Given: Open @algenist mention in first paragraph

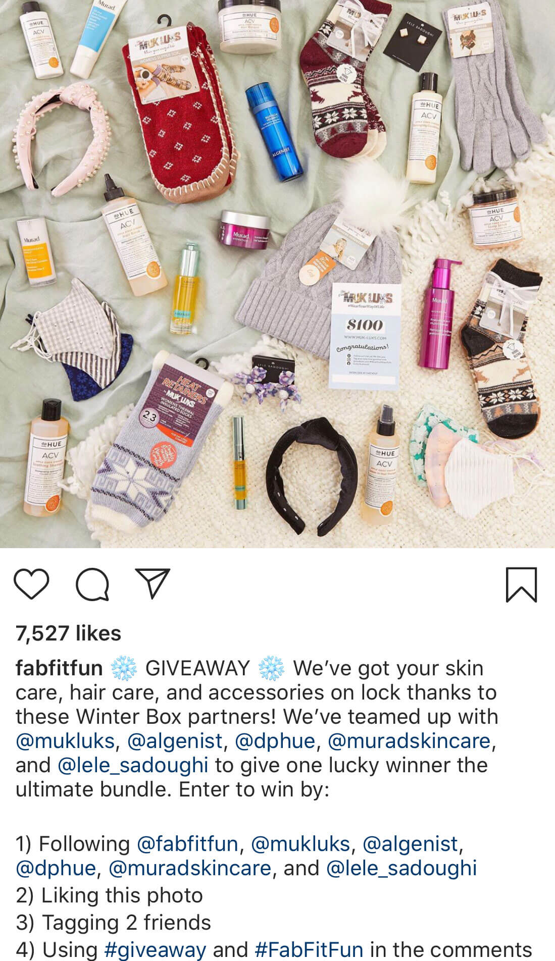Looking at the screenshot, I should [175, 741].
